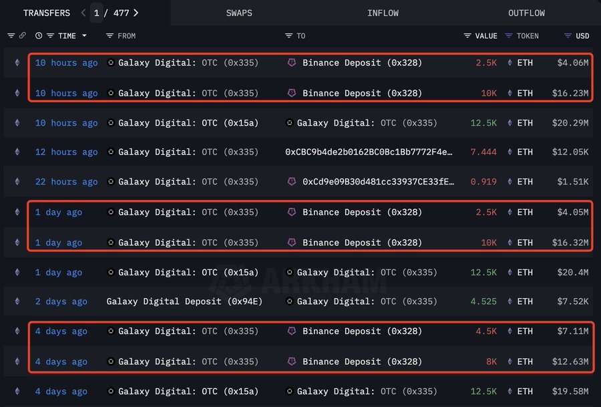Viewport: 601px width, 407px height.
Task: Click the clock icon beside TIME
Action: (x=39, y=35)
